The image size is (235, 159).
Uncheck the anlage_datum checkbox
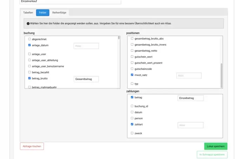pyautogui.click(x=29, y=45)
